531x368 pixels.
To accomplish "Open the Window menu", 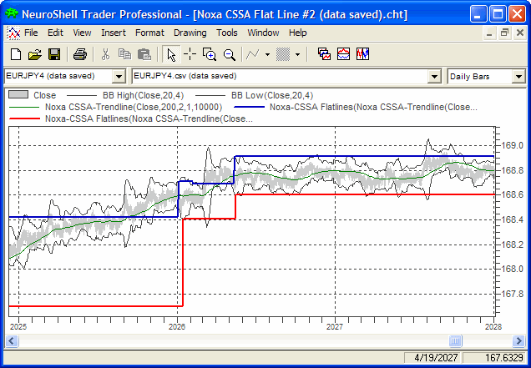I will [263, 33].
